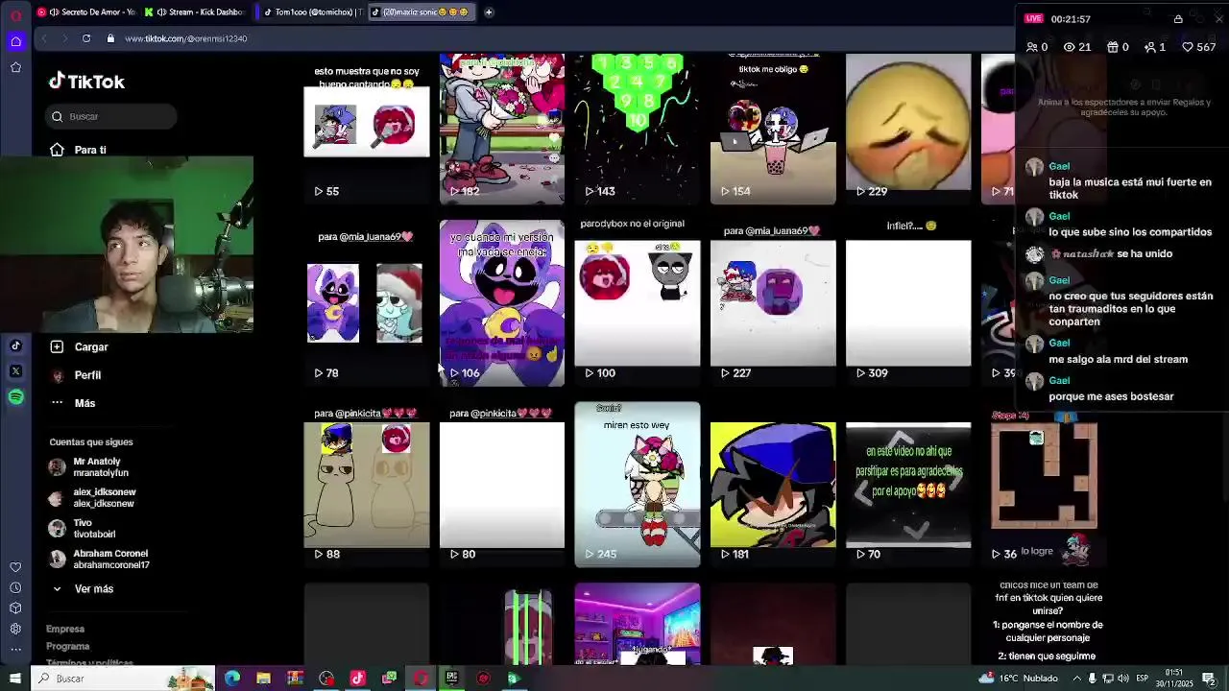1229x691 pixels.
Task: Switch to Stream - Kick Dashboard tab
Action: click(195, 12)
